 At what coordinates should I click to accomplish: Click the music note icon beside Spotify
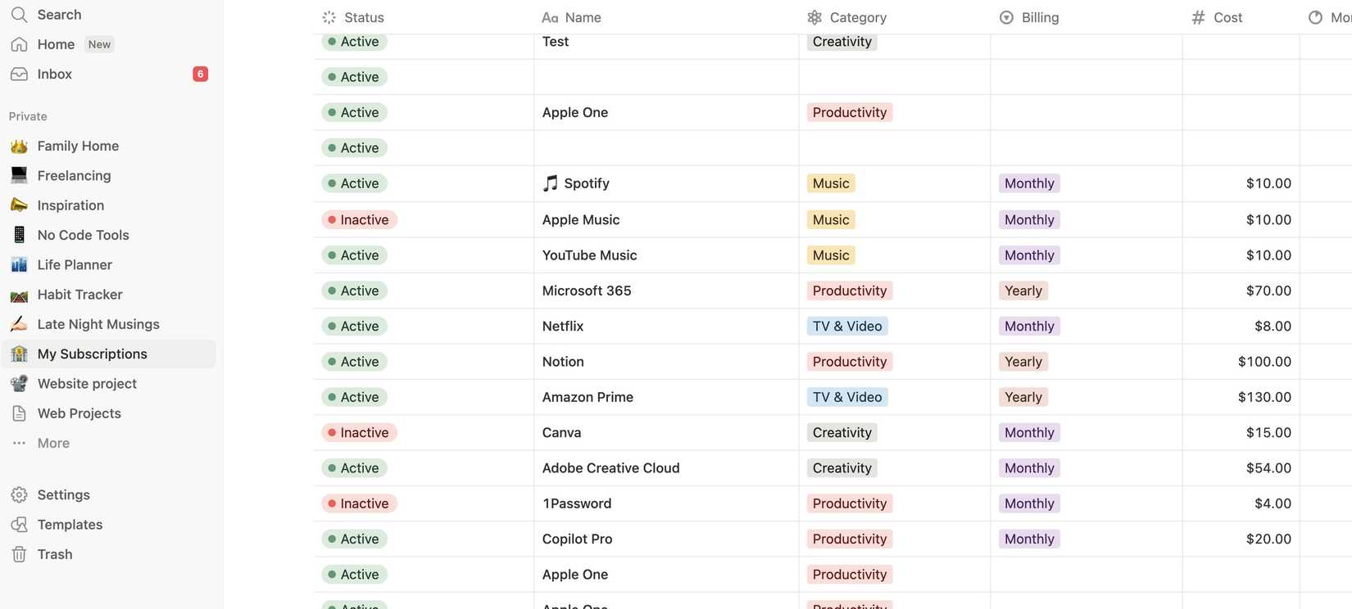(x=548, y=182)
